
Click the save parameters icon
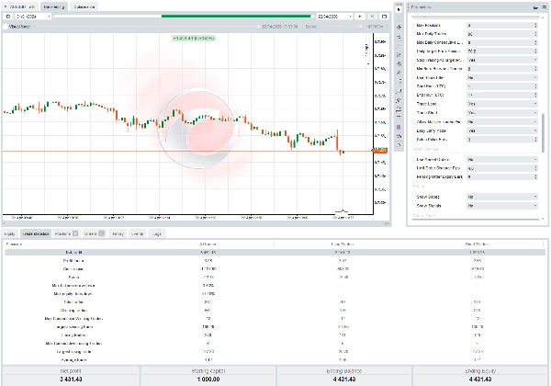(x=544, y=7)
